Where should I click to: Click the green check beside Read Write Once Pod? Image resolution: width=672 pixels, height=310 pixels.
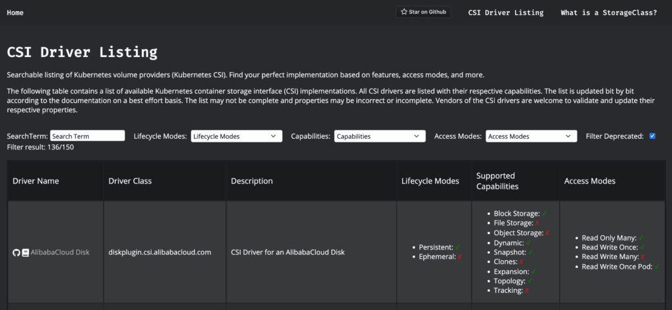[656, 267]
